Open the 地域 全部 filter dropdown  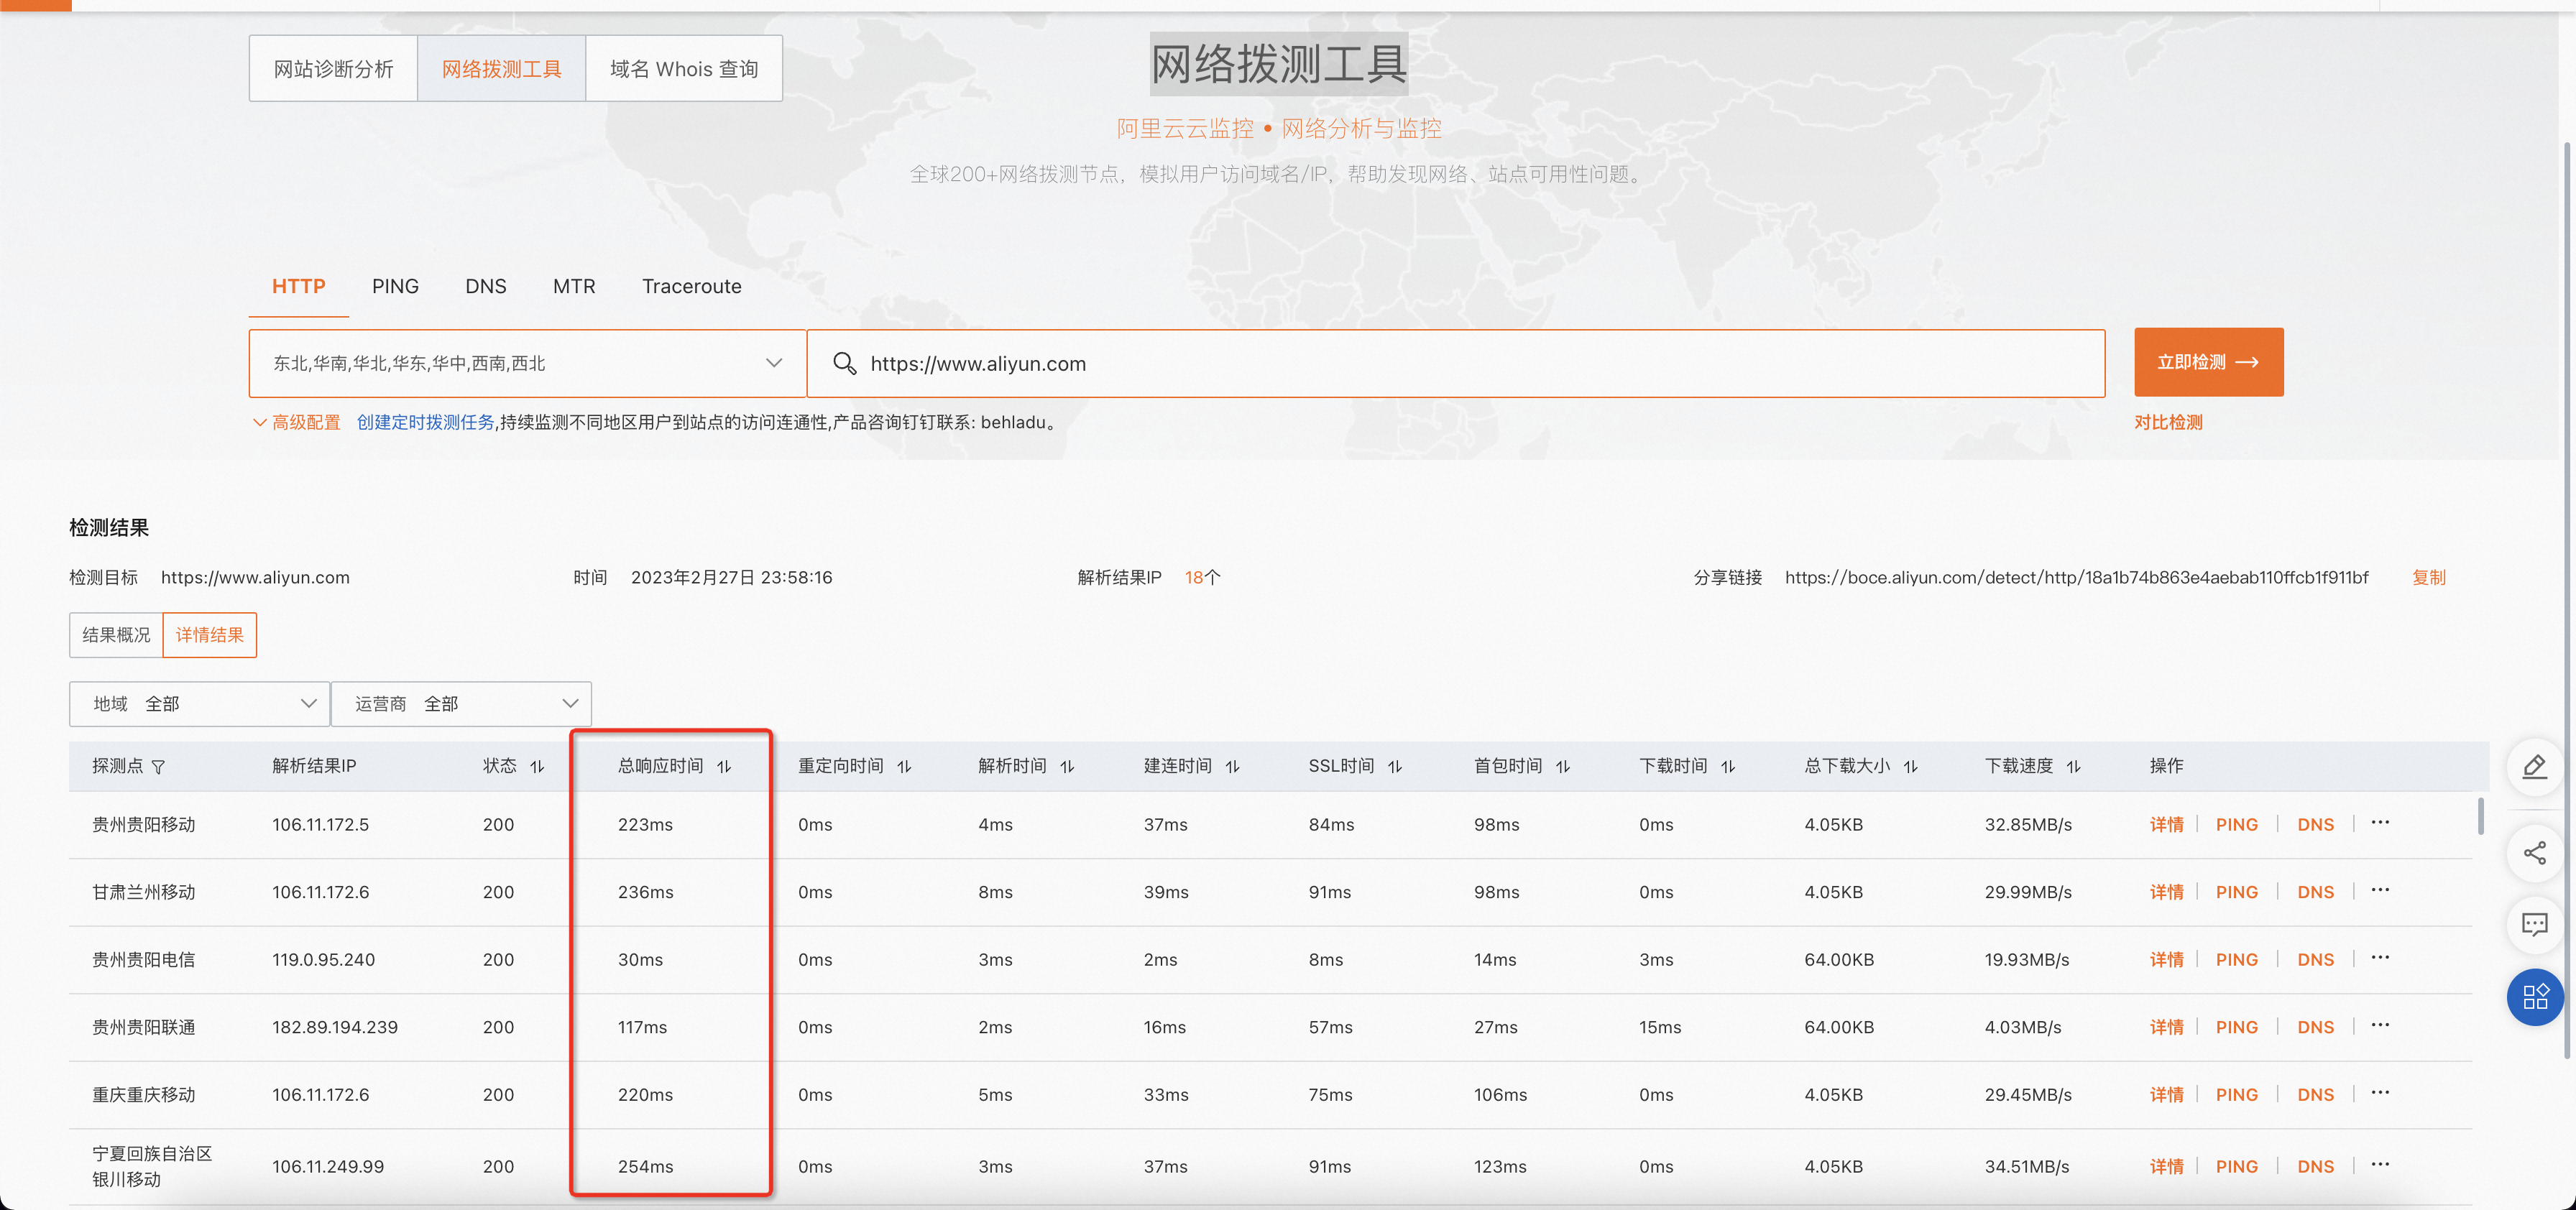(x=199, y=704)
